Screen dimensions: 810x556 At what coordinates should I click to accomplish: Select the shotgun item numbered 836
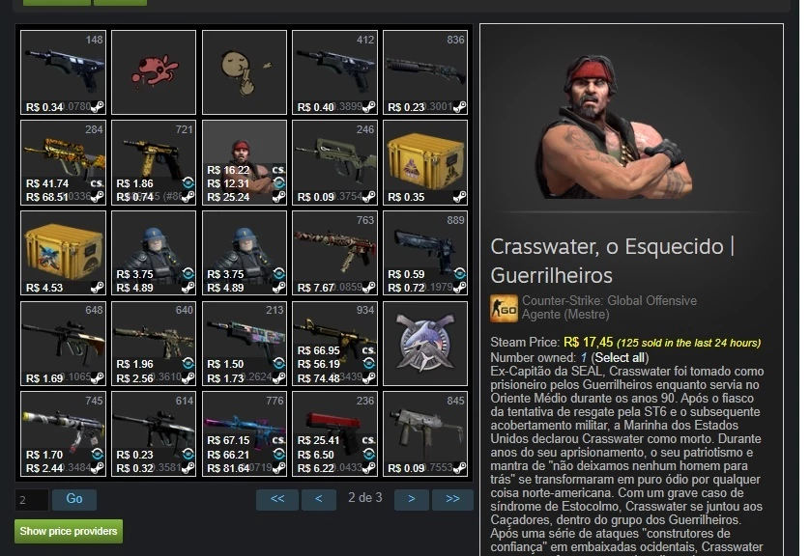pyautogui.click(x=425, y=72)
